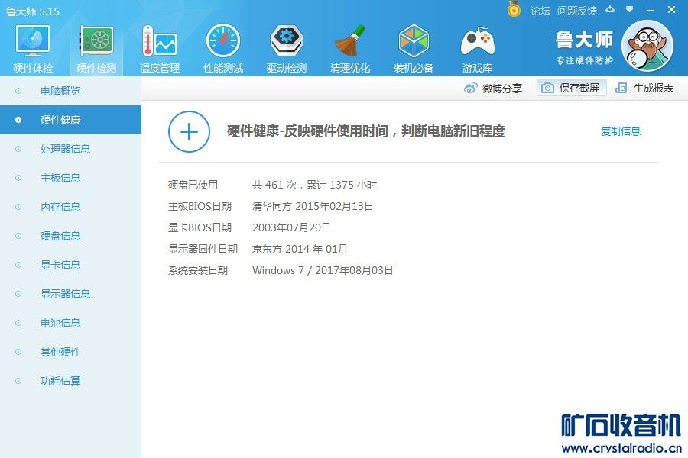688x458 pixels.
Task: Click the 主板BIOS日期 label
Action: [200, 206]
